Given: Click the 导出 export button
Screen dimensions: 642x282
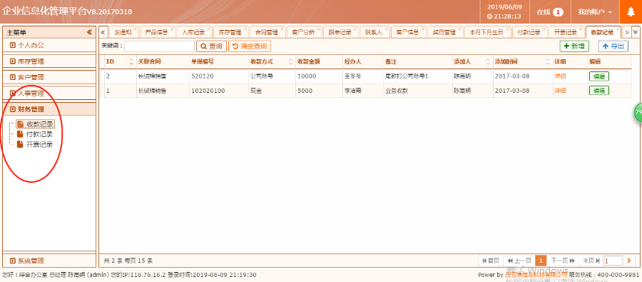Looking at the screenshot, I should (613, 46).
